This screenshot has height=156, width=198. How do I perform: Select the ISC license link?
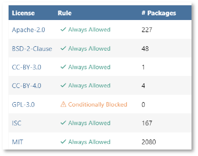tap(17, 123)
